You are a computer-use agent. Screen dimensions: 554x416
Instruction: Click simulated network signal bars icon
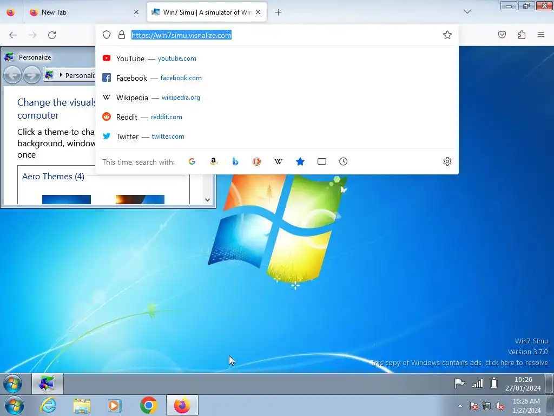tap(477, 383)
